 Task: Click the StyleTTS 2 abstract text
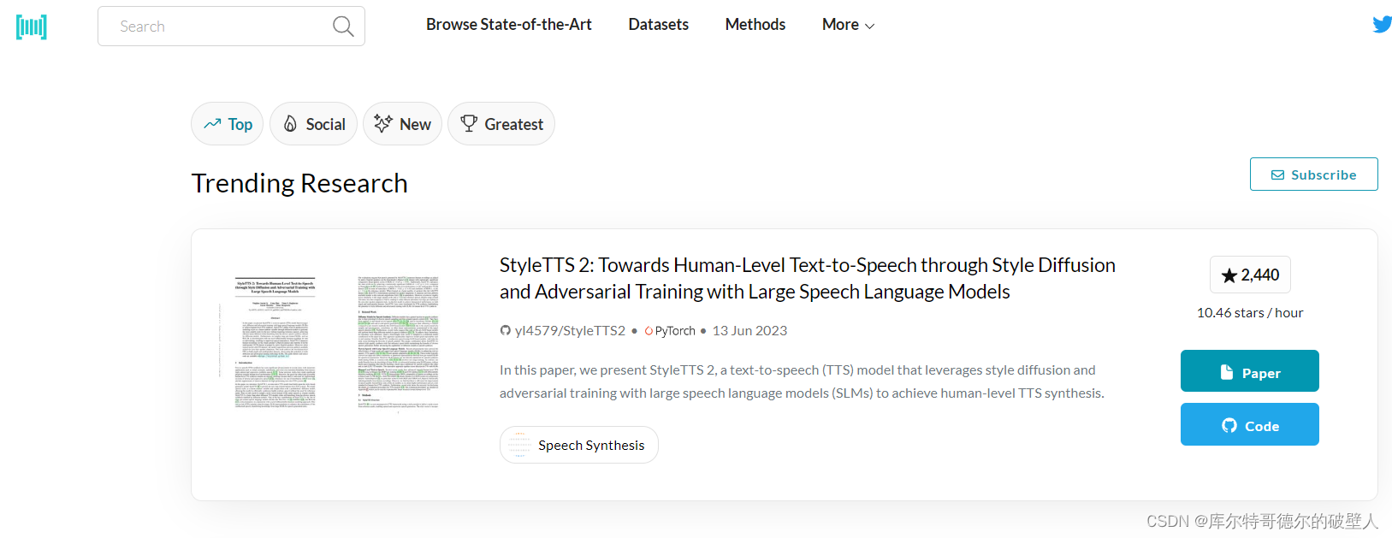(x=802, y=381)
